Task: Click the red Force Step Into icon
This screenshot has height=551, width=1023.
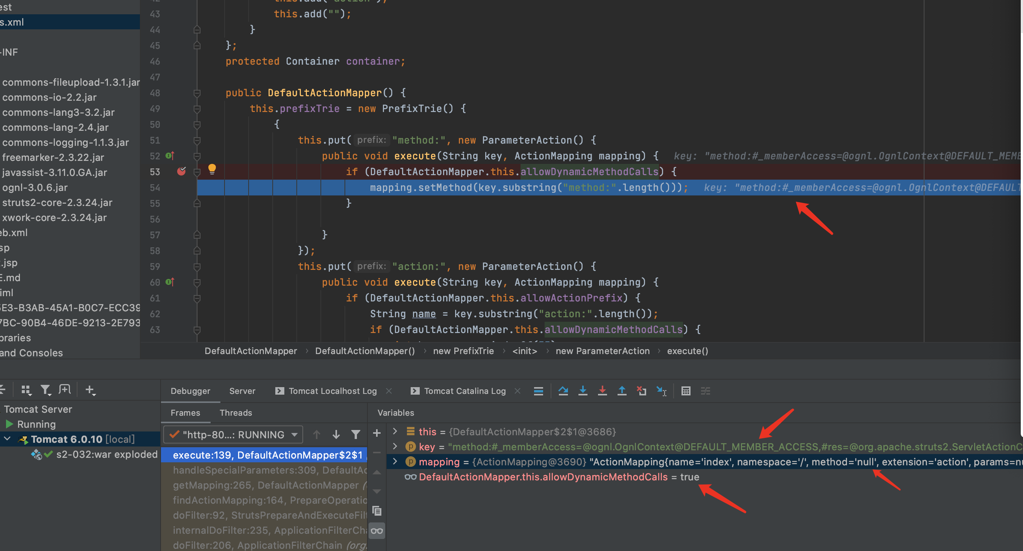Action: 603,391
